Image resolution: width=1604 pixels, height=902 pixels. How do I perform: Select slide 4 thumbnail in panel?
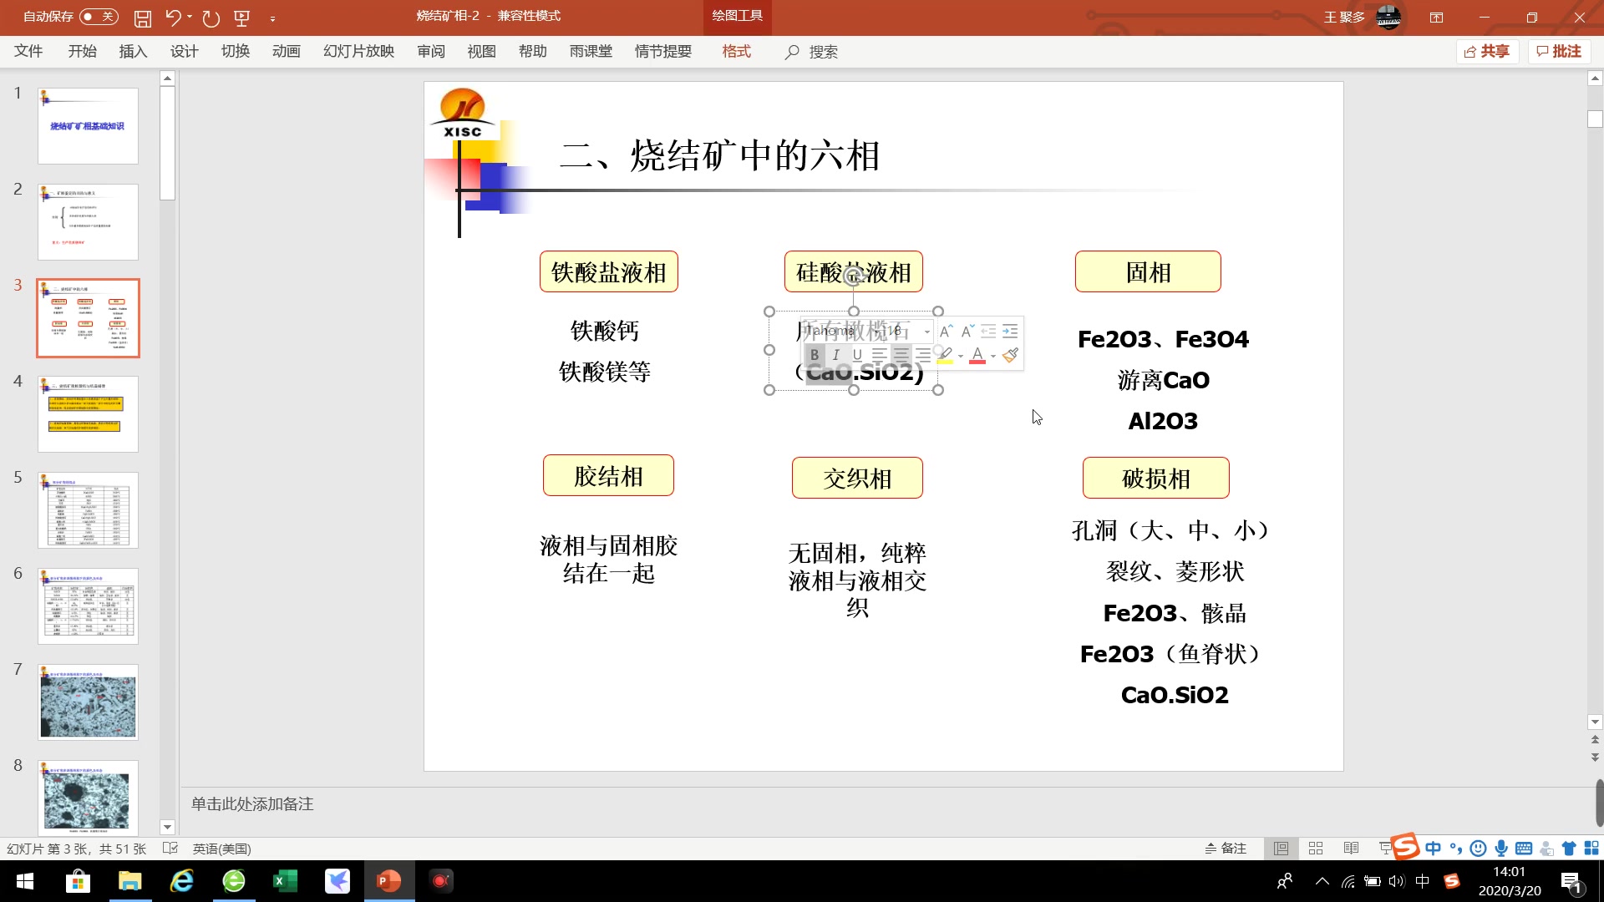tap(88, 414)
